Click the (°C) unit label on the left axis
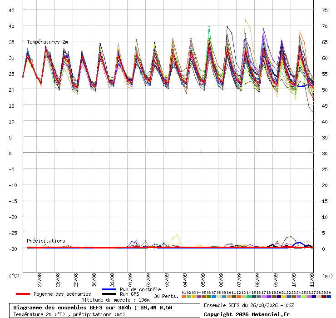This screenshot has width=336, height=318. coord(15,276)
